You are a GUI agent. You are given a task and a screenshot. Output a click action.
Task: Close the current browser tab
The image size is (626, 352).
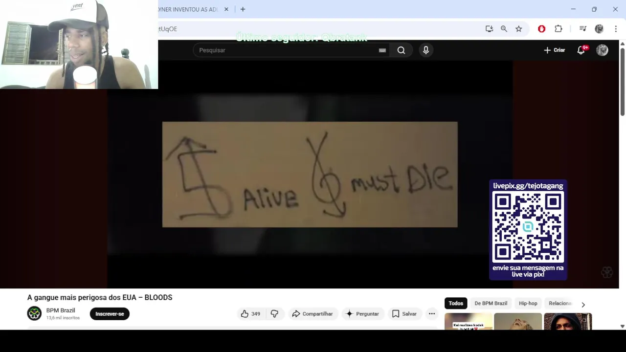tap(226, 9)
